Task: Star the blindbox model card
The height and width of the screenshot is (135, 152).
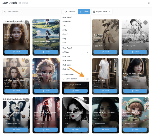Action: tap(145, 100)
